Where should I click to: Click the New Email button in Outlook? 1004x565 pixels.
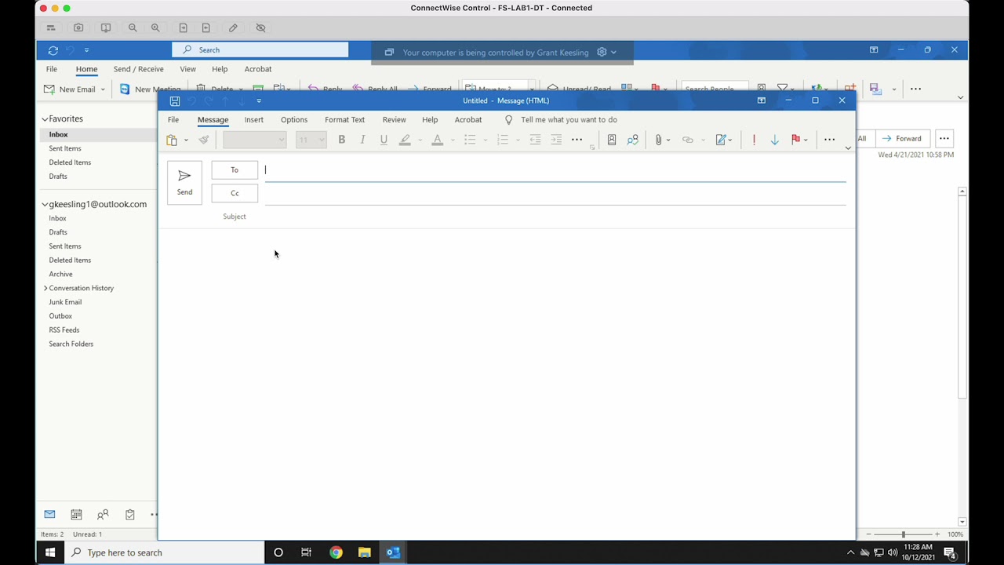pyautogui.click(x=69, y=89)
